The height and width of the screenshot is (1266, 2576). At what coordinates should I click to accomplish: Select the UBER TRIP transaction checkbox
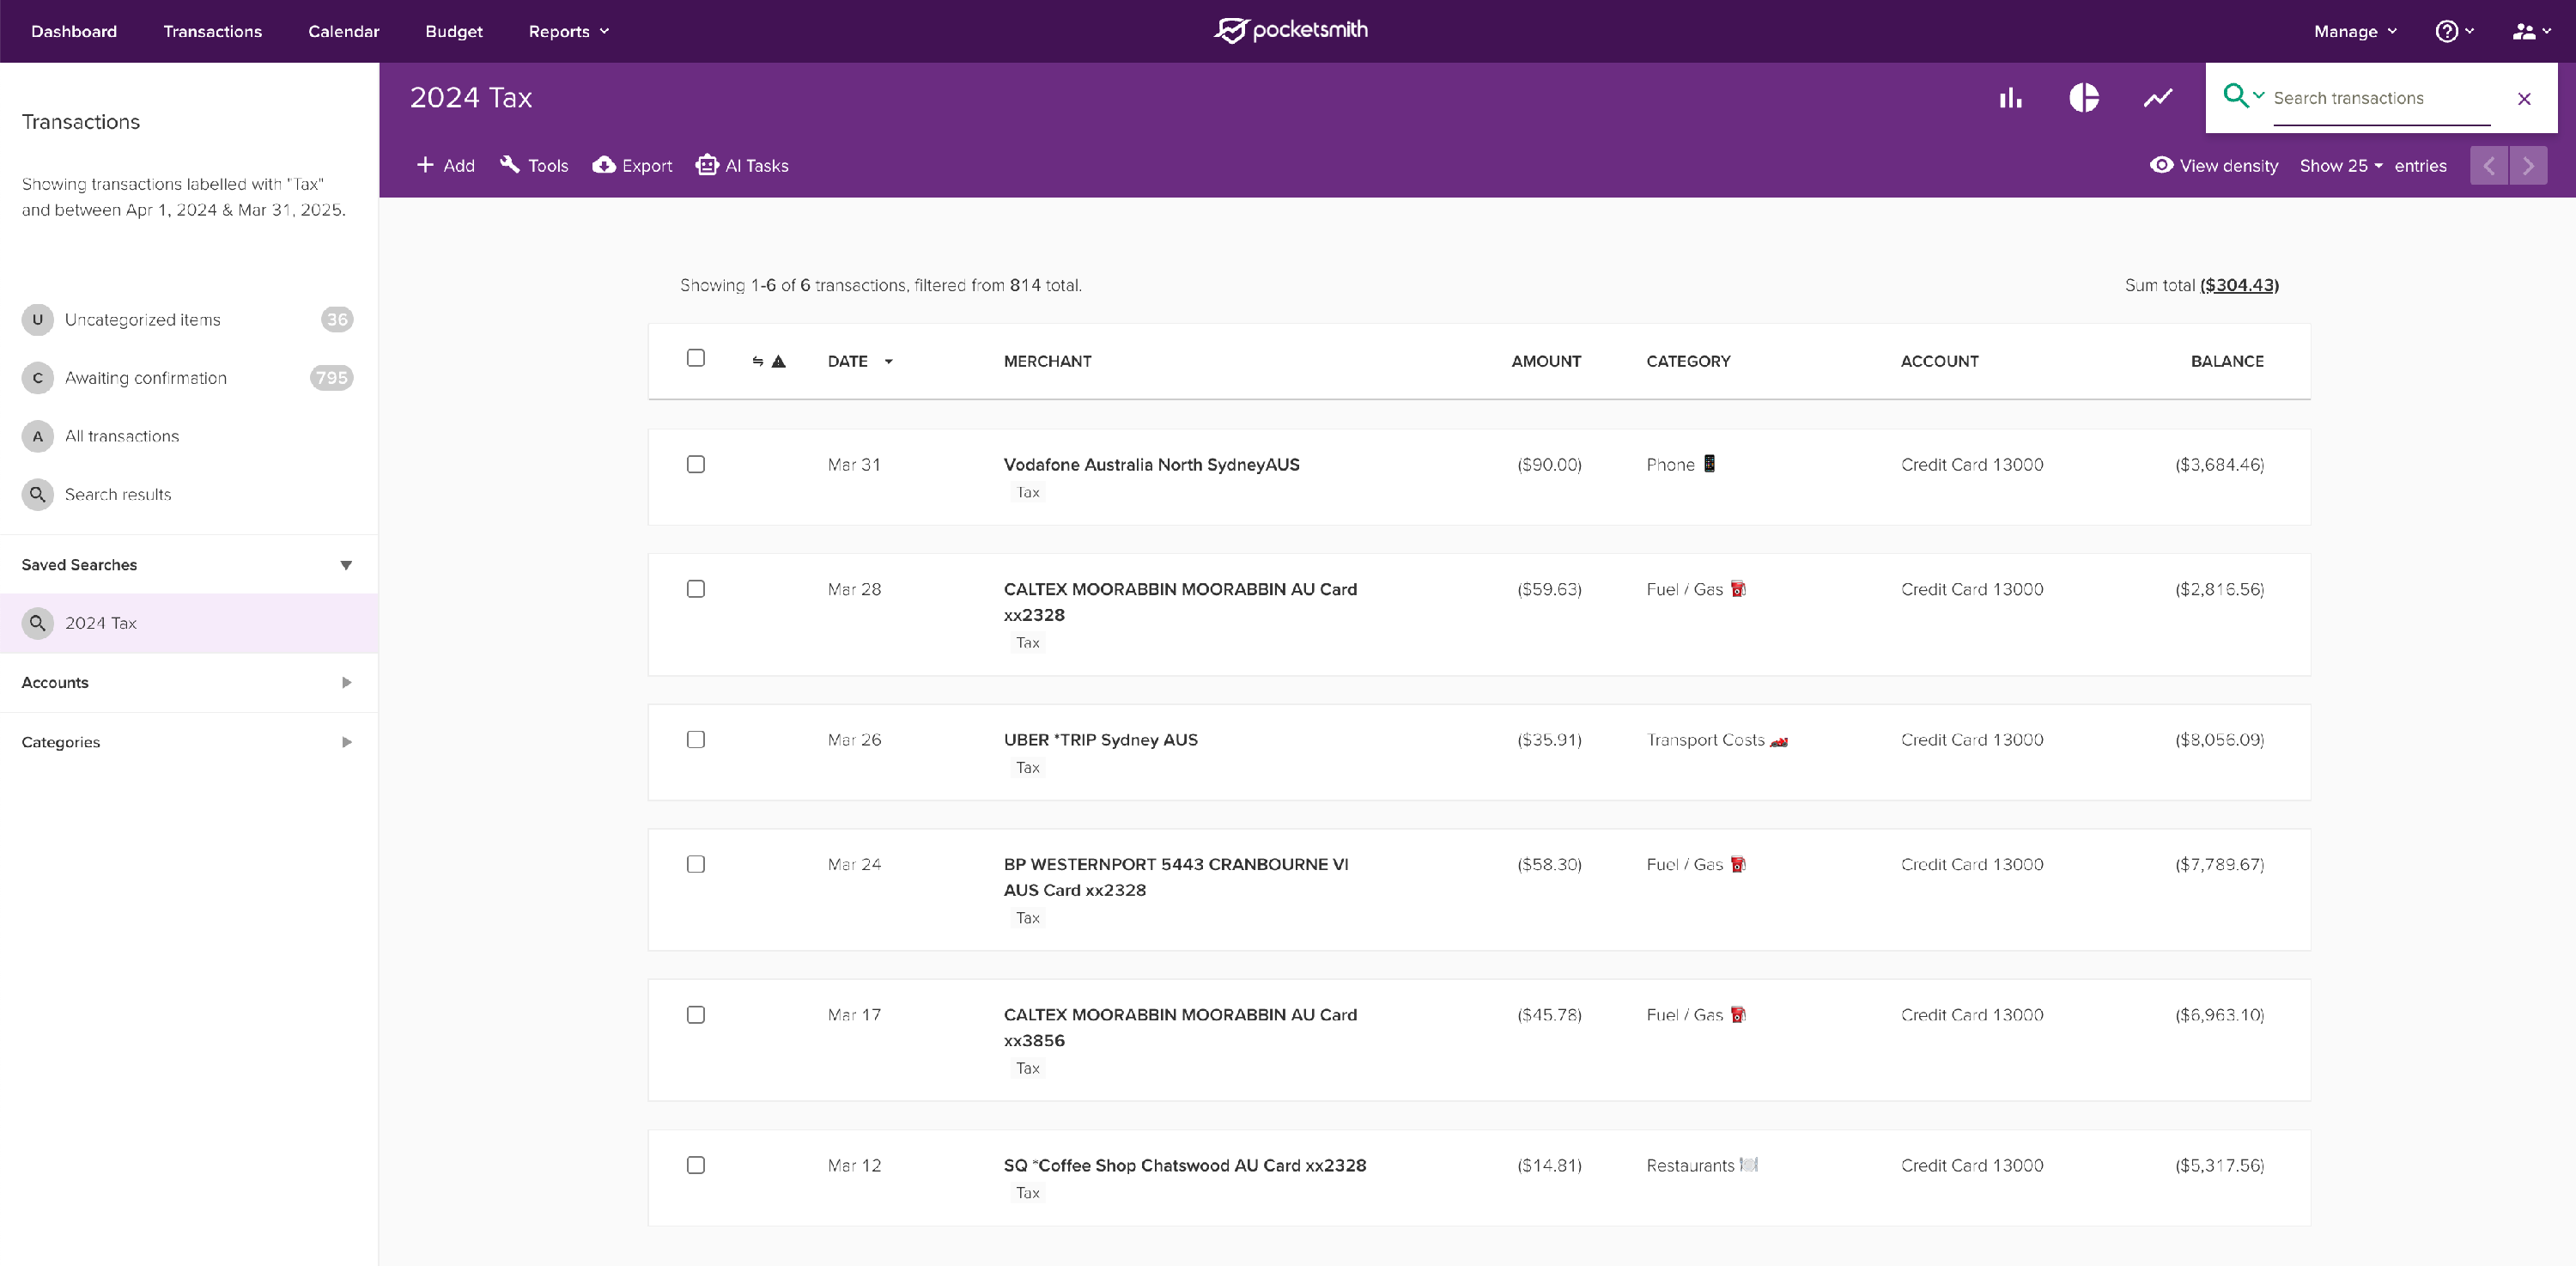pyautogui.click(x=696, y=739)
